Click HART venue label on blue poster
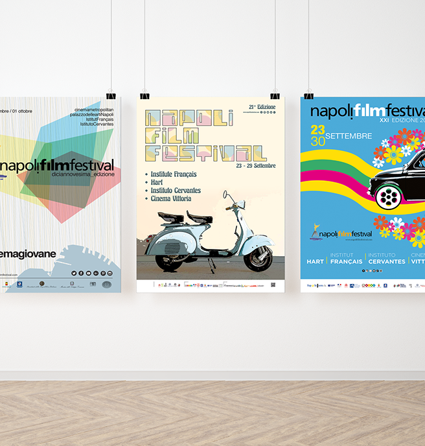 click(x=315, y=262)
